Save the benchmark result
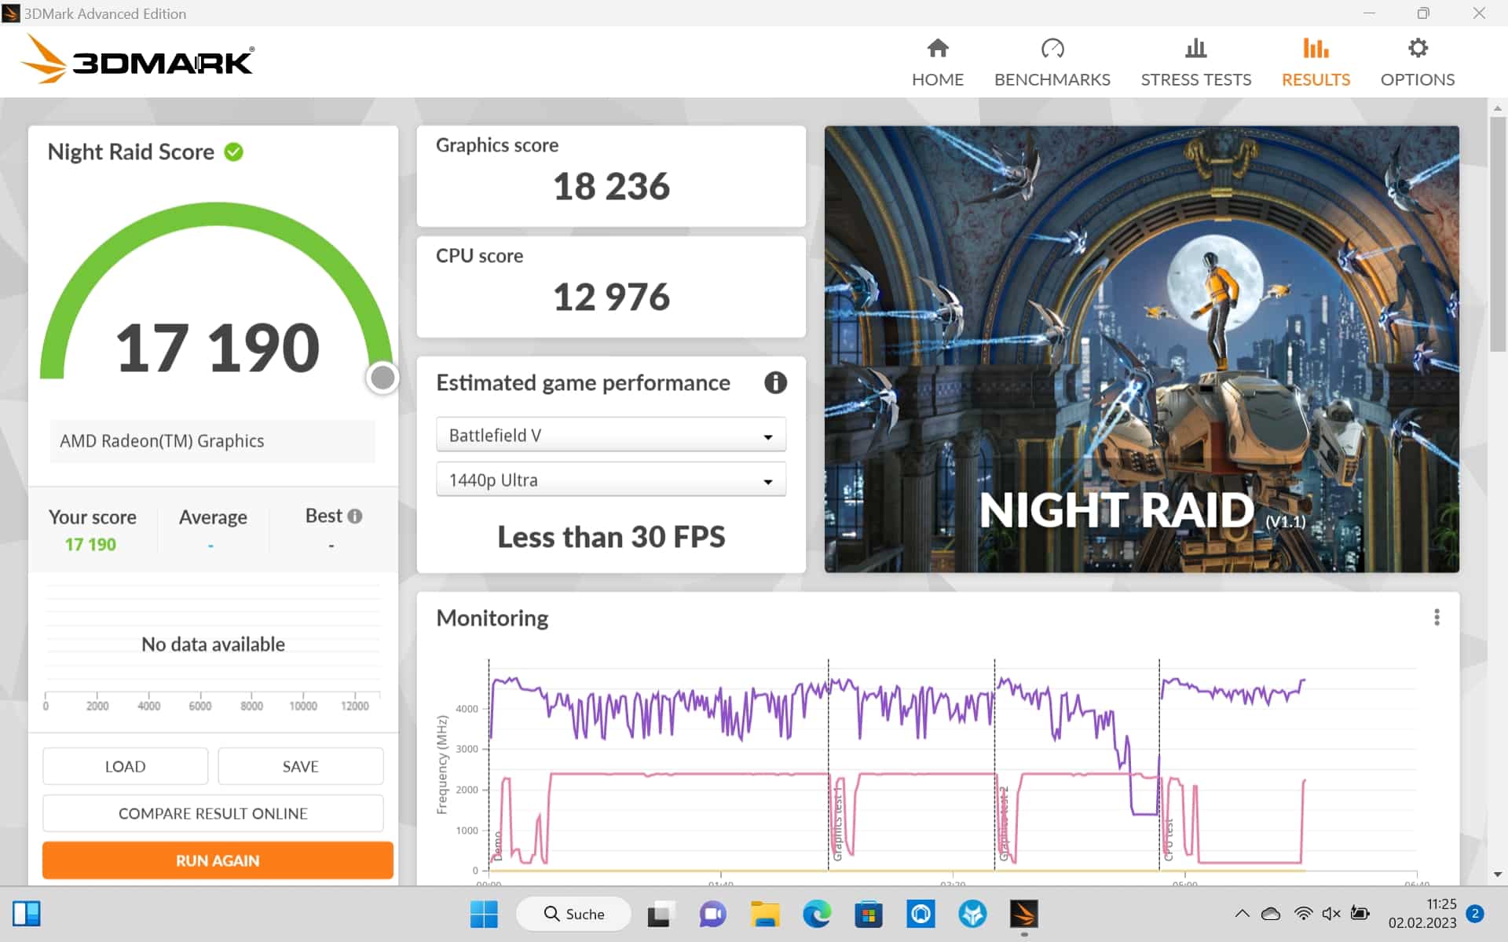 pos(300,766)
